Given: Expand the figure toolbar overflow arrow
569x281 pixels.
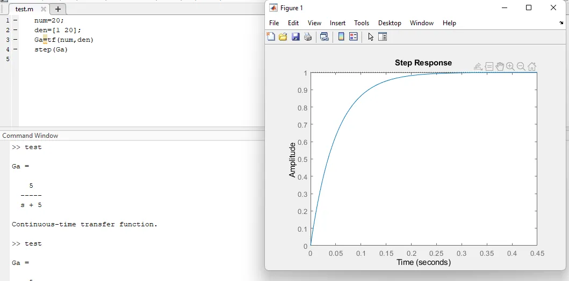Looking at the screenshot, I should 561,23.
